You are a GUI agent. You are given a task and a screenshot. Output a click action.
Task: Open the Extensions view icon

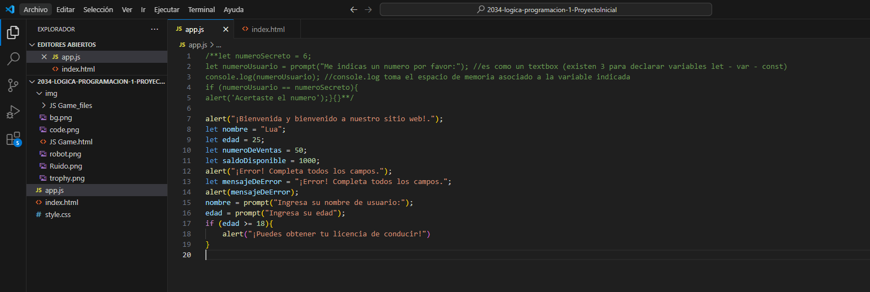click(13, 139)
